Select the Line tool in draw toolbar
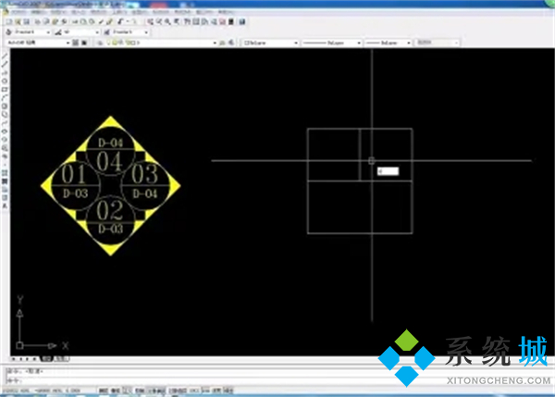This screenshot has width=555, height=397. (x=5, y=56)
